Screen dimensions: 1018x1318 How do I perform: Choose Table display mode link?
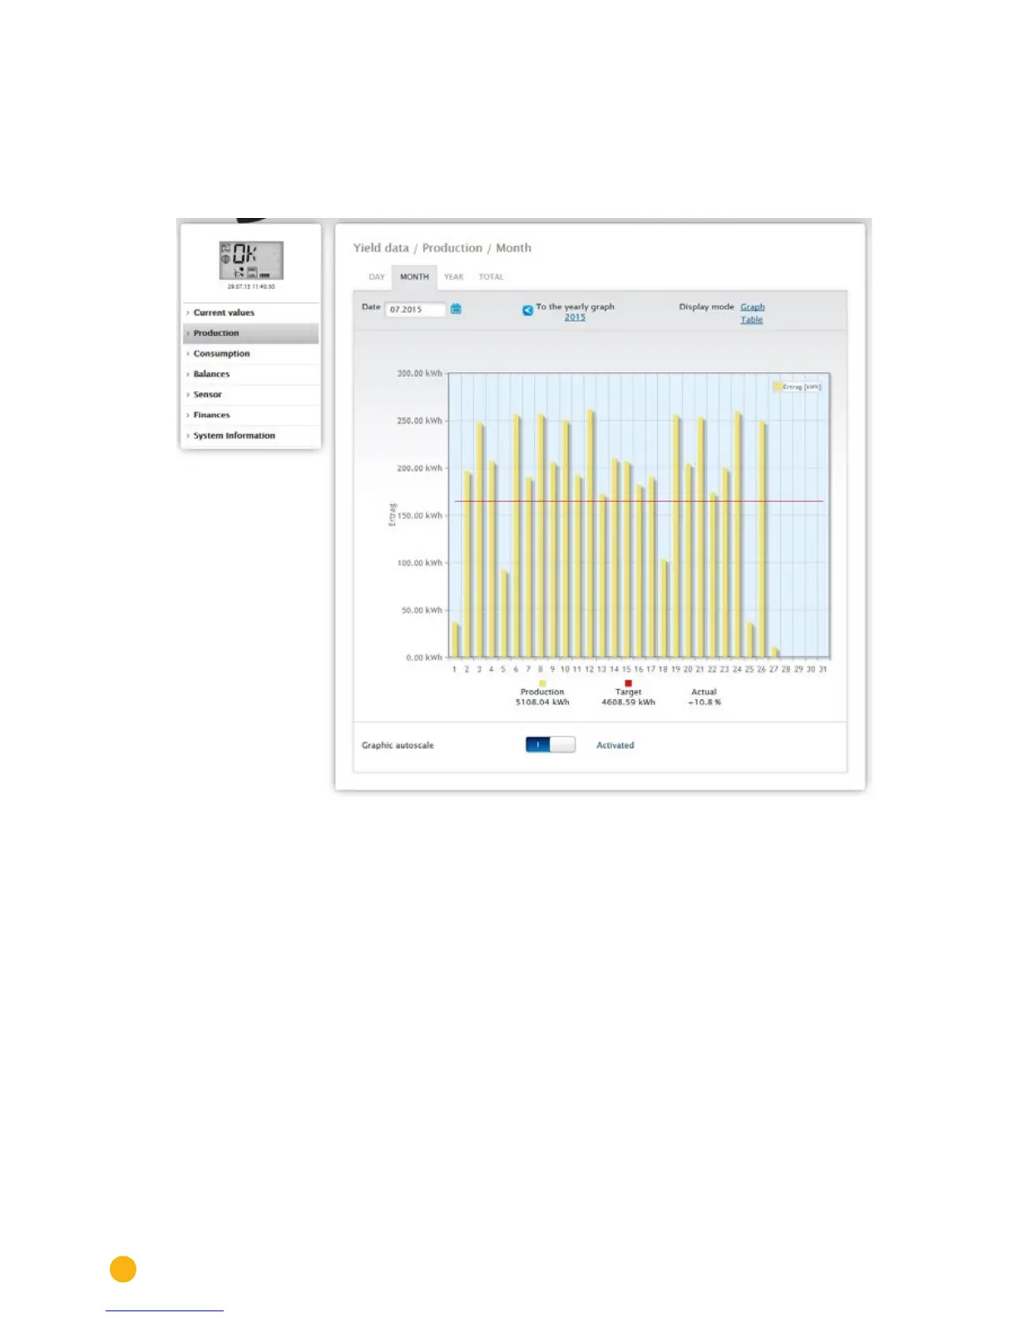coord(752,320)
